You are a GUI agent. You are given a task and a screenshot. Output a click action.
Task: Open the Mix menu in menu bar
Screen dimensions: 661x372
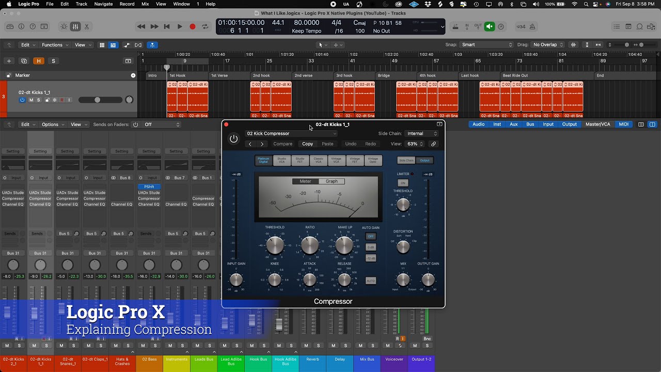click(145, 4)
